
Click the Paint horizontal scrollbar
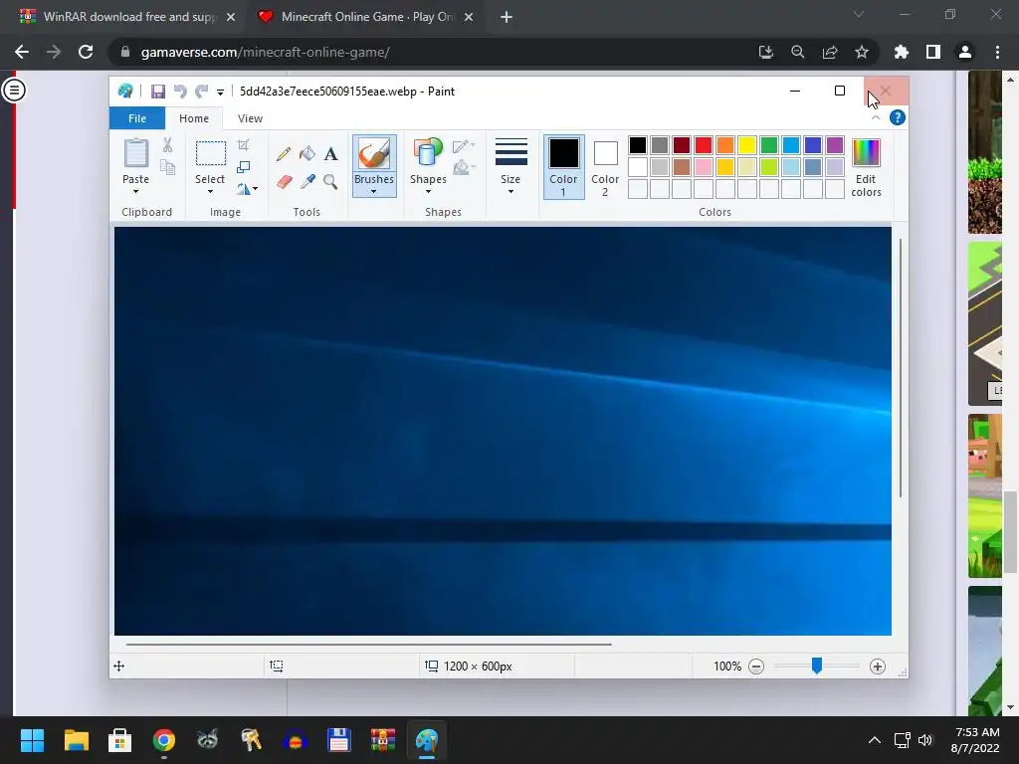pos(368,645)
